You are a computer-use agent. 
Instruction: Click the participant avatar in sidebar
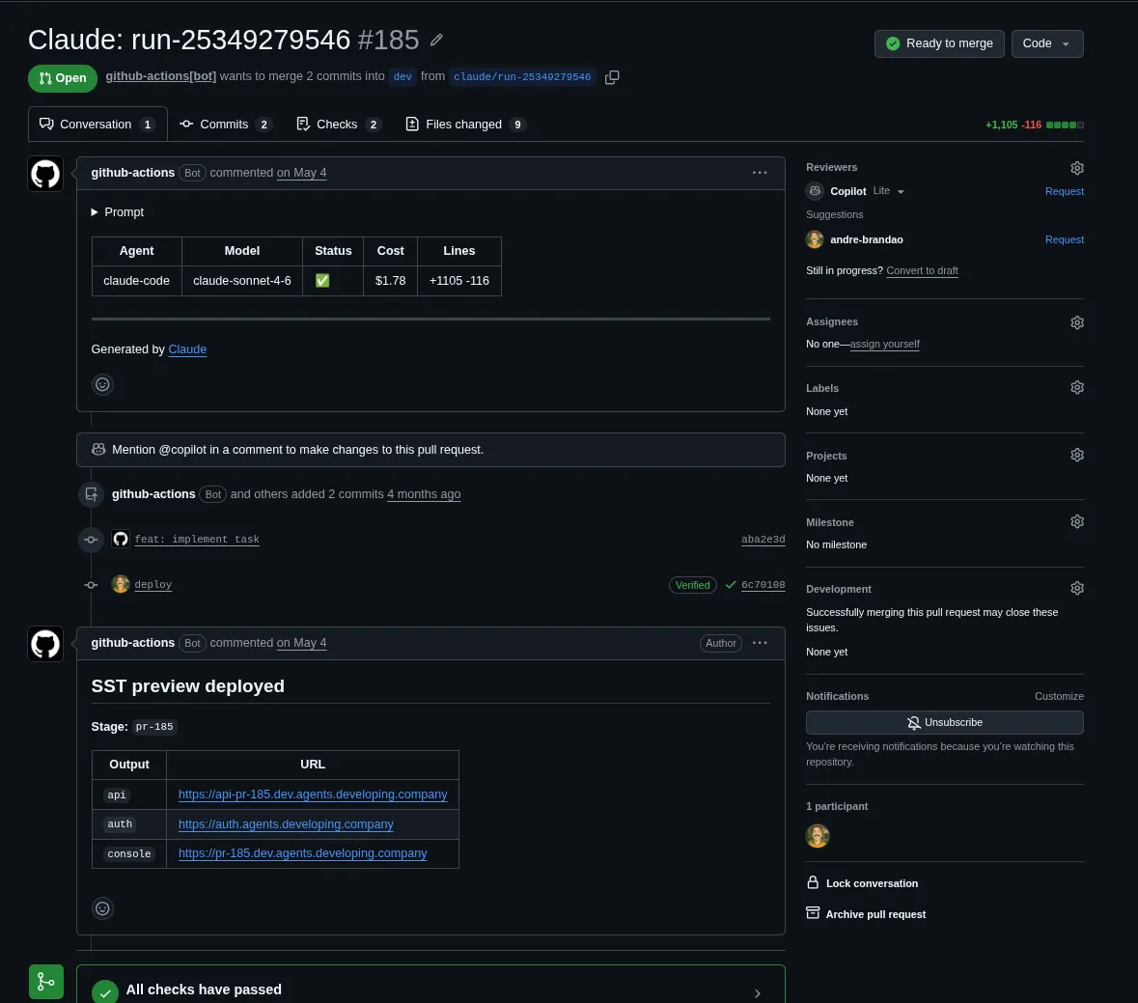tap(818, 836)
